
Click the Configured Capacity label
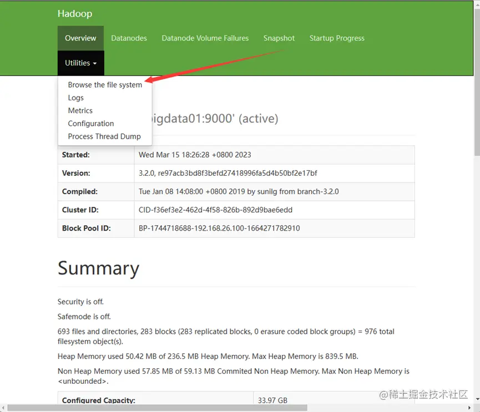point(99,400)
